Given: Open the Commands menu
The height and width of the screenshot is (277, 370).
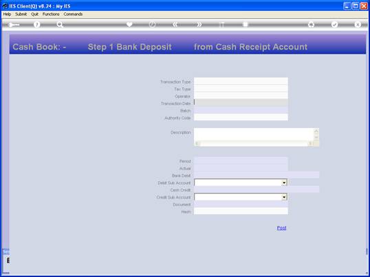Looking at the screenshot, I should coord(73,14).
